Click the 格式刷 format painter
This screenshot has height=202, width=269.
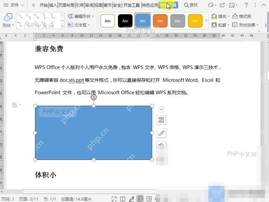(242, 16)
